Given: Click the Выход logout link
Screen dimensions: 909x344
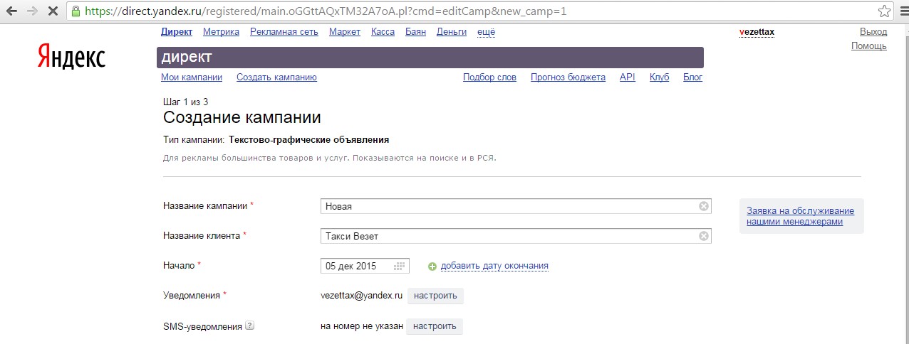Looking at the screenshot, I should pyautogui.click(x=873, y=32).
